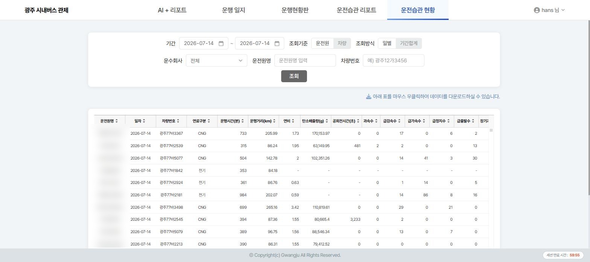Click vehicle number 광주77바5077
This screenshot has height=262, width=590.
(x=171, y=158)
